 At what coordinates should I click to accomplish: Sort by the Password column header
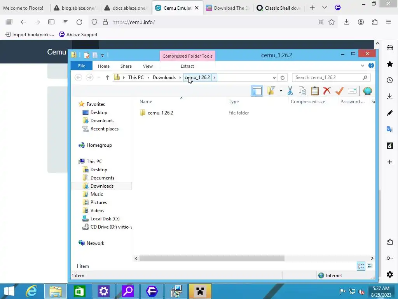click(352, 102)
